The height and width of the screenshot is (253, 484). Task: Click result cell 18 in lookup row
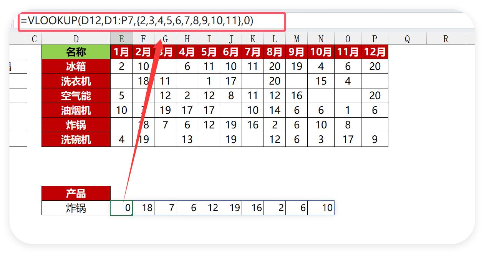[143, 208]
